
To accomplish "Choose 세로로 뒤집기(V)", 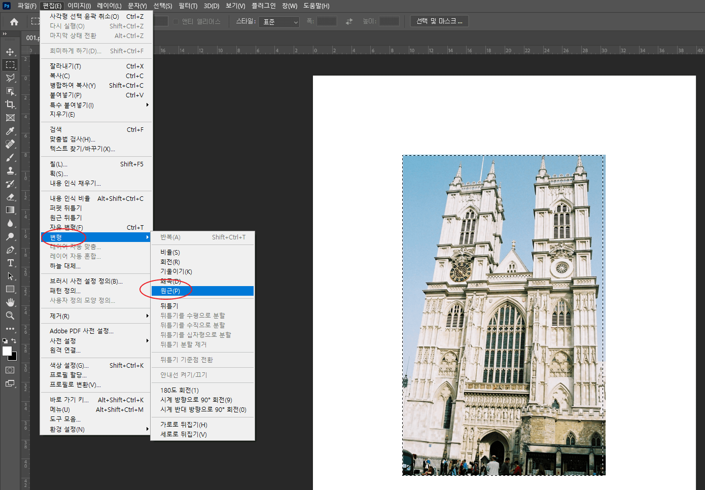I will click(203, 434).
